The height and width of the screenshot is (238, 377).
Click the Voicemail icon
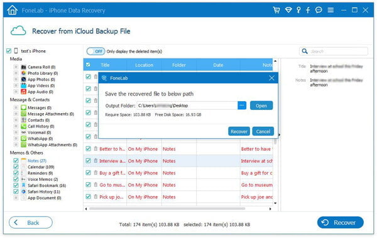(x=24, y=133)
